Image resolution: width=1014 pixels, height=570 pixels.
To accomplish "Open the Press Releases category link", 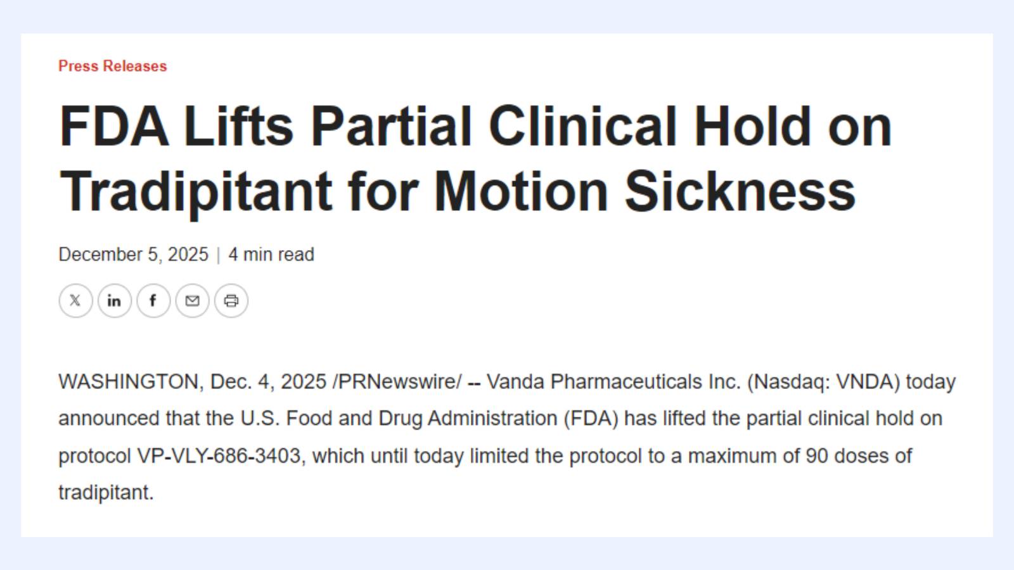I will coord(113,66).
